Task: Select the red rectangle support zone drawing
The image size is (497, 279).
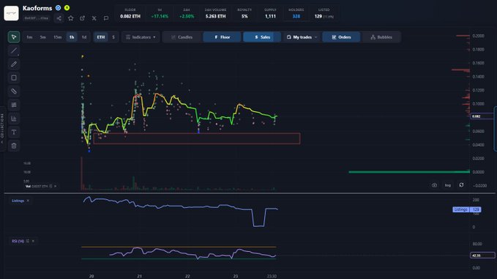Action: tap(196, 138)
